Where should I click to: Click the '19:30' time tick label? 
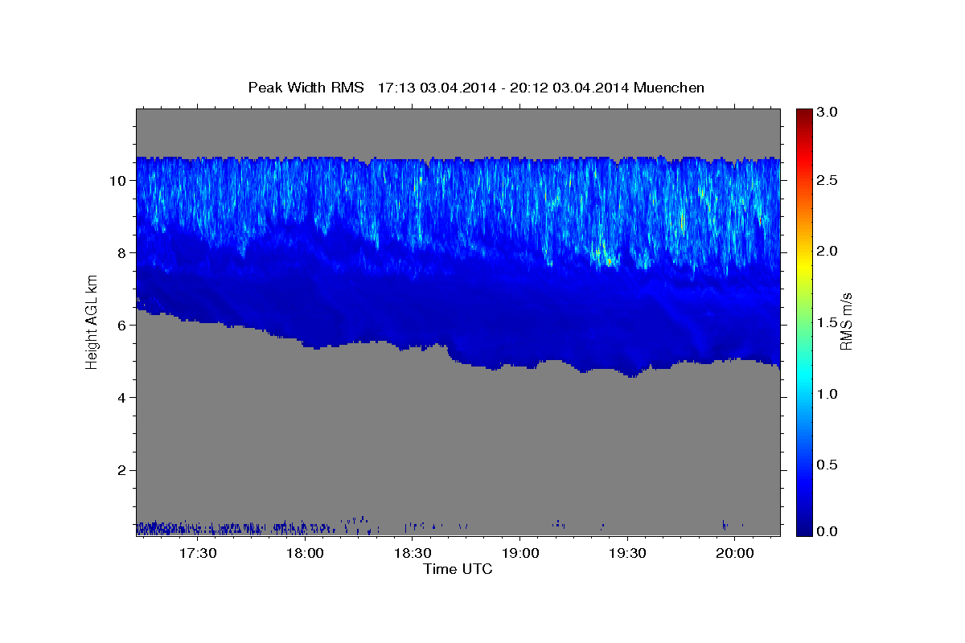click(x=627, y=553)
